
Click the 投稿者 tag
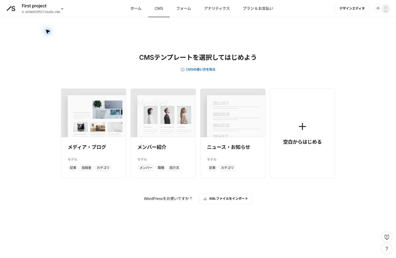[86, 168]
